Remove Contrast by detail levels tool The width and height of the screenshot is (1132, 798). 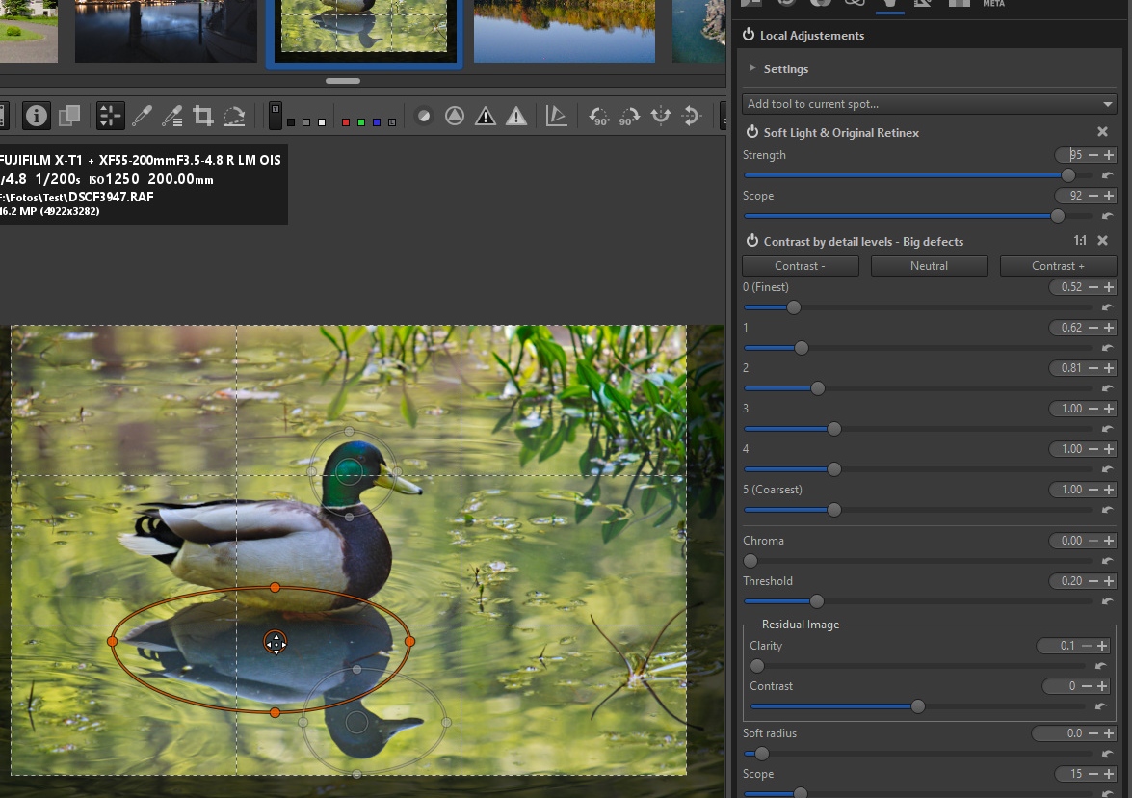1102,241
